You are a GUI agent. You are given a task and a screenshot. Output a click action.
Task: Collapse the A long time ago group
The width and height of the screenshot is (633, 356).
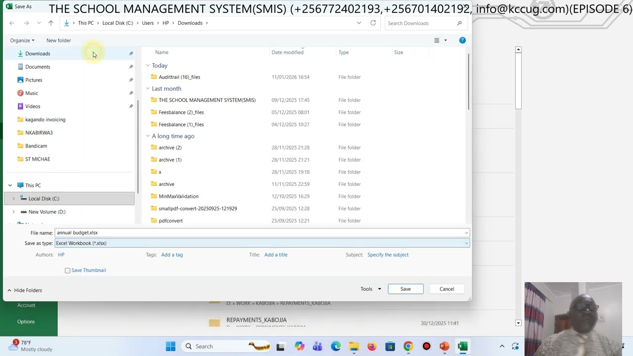click(147, 136)
